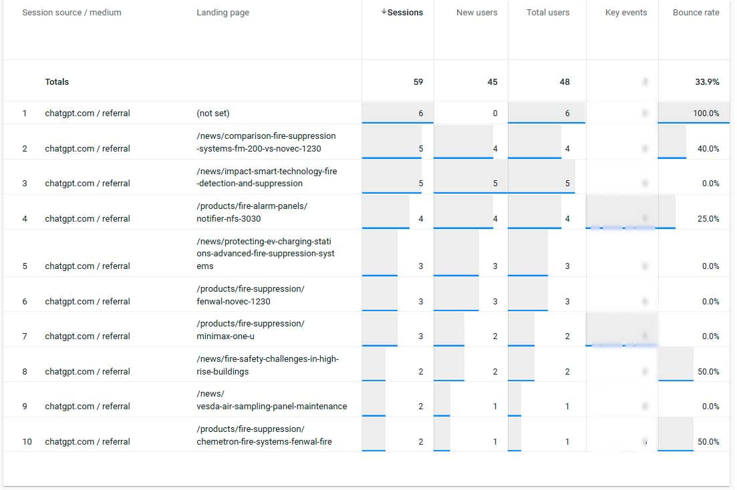The width and height of the screenshot is (737, 490).
Task: Sort table by New users column
Action: [x=476, y=13]
